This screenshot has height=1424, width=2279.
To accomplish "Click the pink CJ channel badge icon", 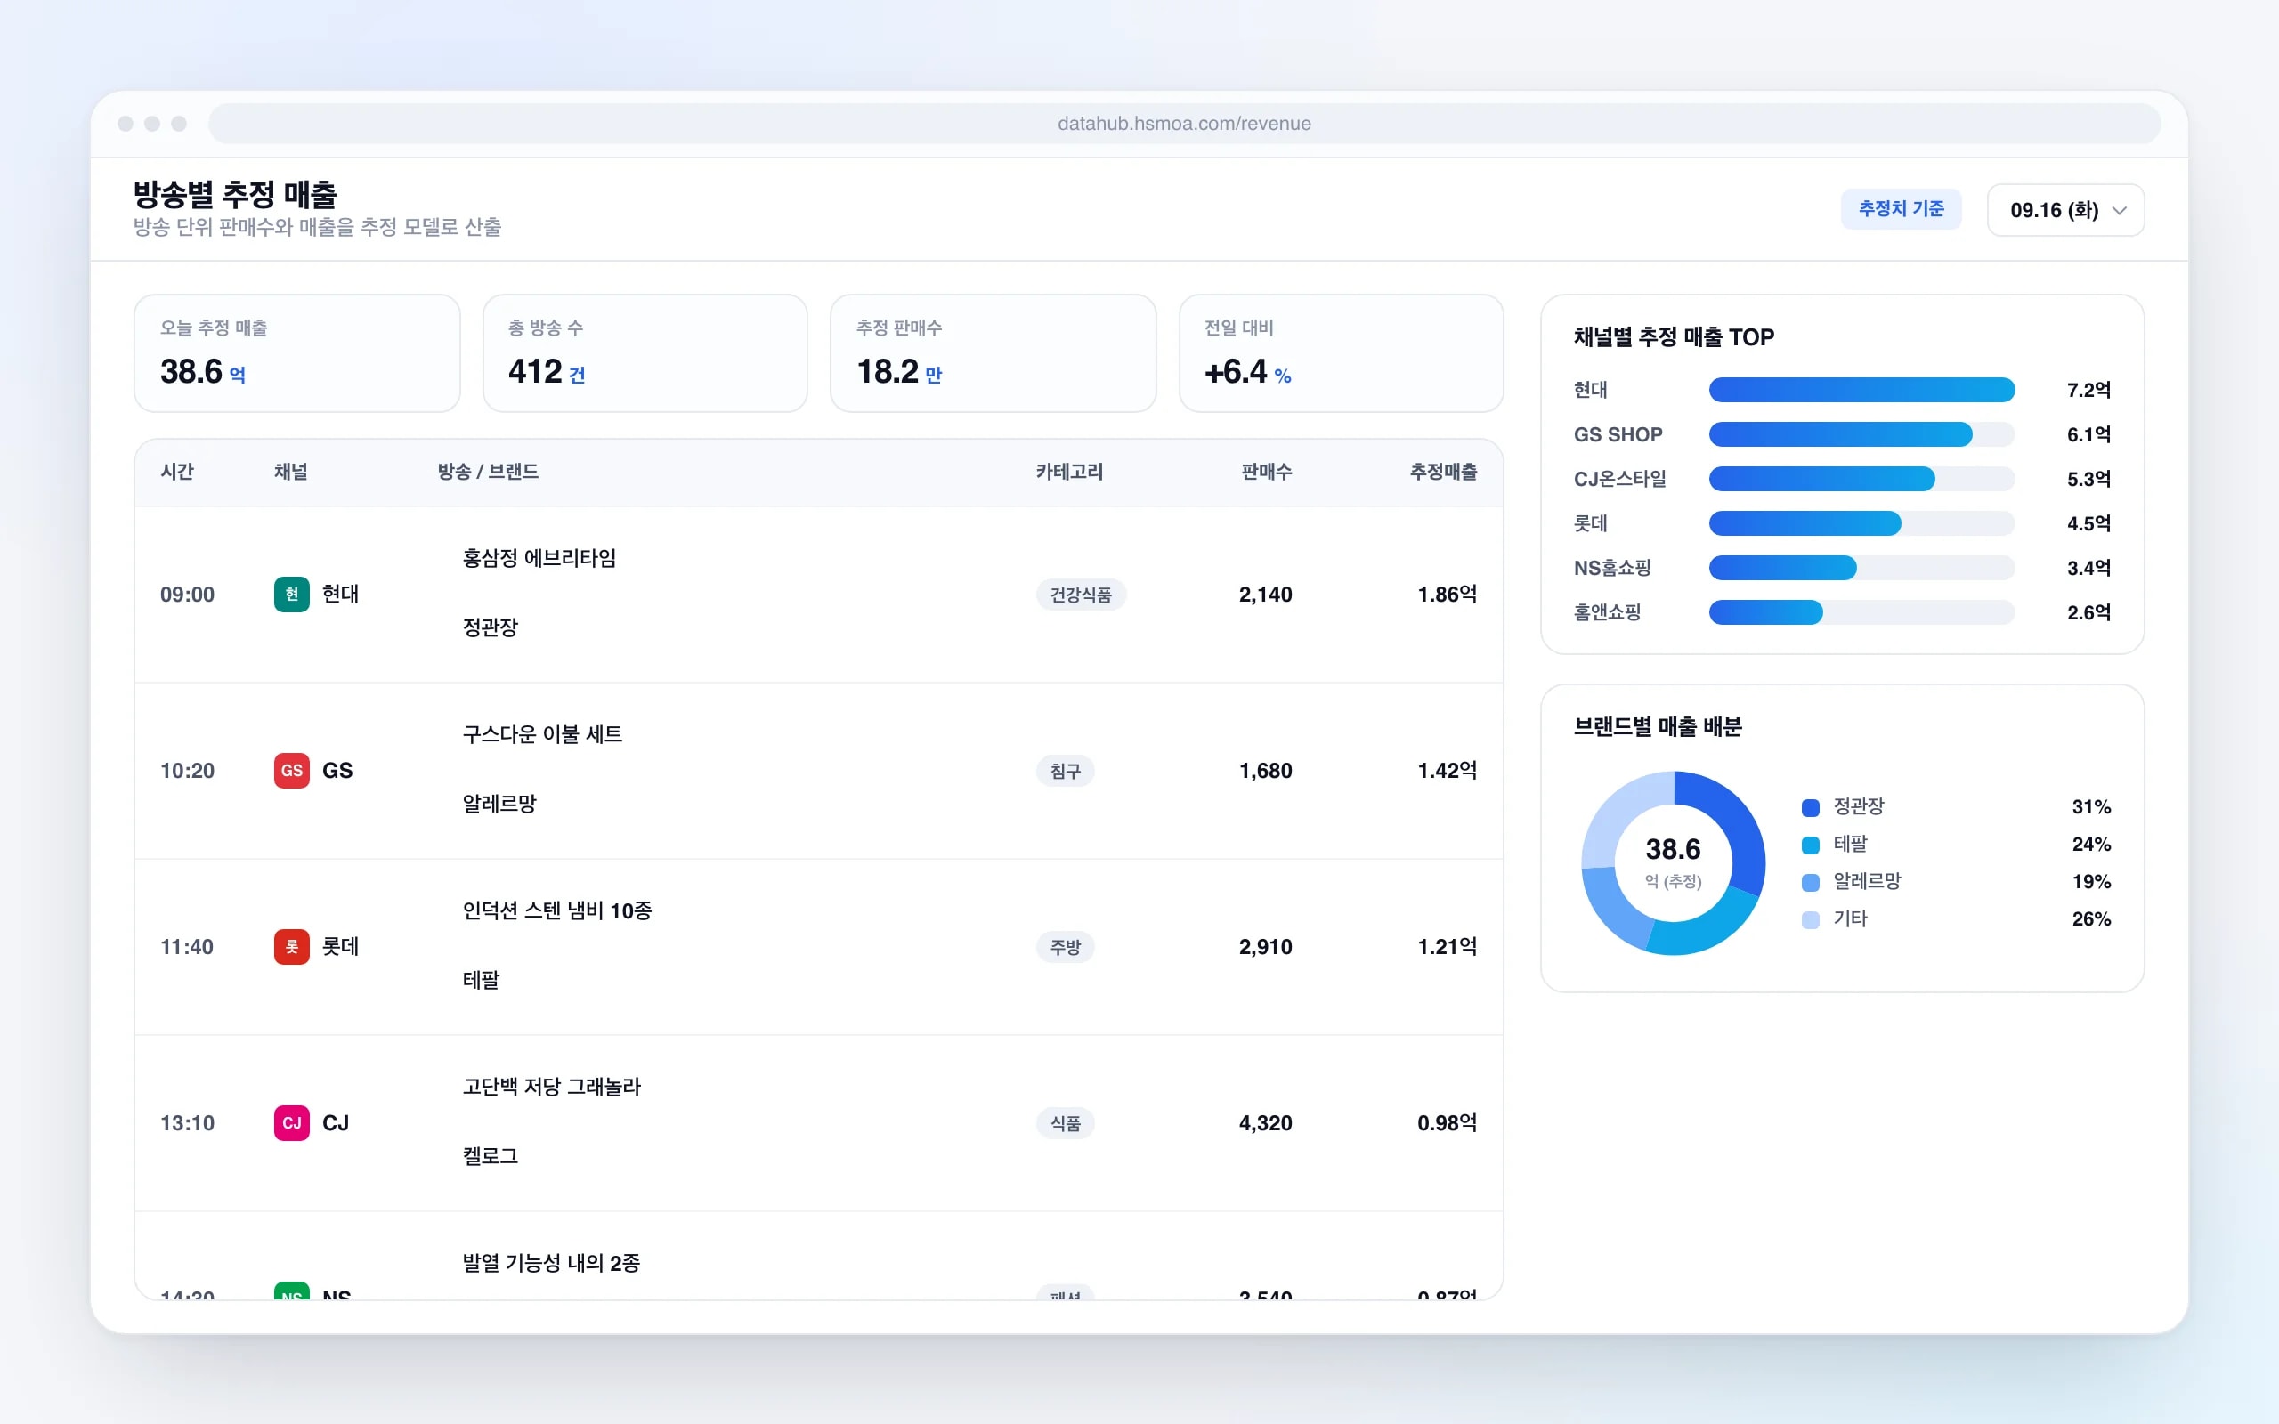I will tap(291, 1122).
